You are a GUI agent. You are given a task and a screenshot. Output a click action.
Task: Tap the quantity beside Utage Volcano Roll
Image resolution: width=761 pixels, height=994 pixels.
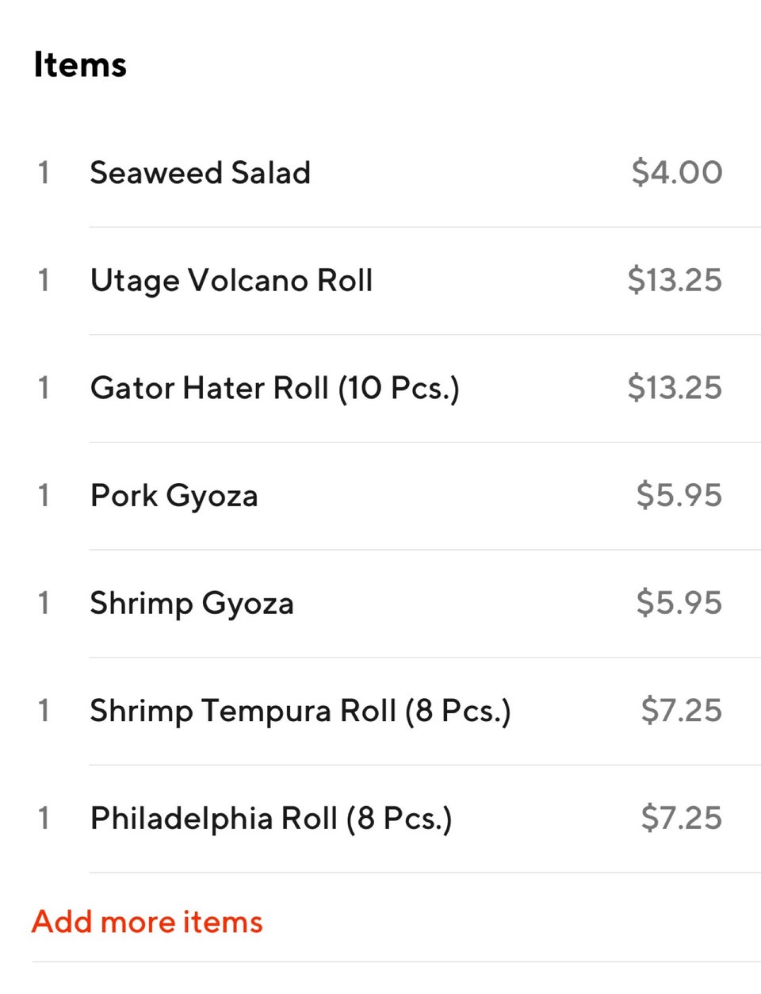(44, 281)
